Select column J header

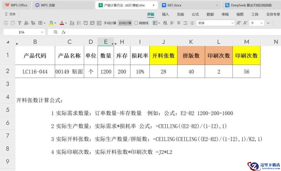click(163, 42)
